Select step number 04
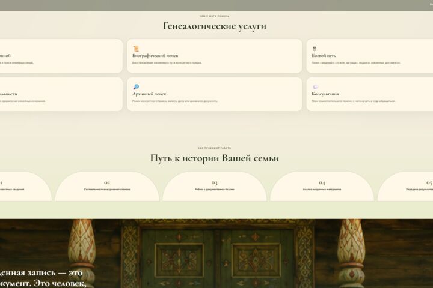Viewport: 433px width, 288px height. coord(322,183)
